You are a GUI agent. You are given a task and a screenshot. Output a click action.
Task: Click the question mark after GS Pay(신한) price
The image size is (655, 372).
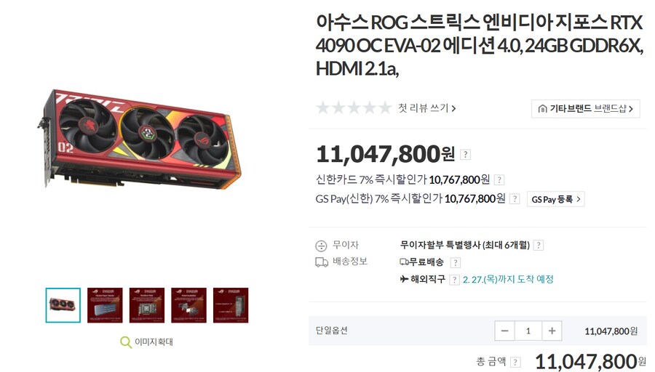tap(515, 199)
